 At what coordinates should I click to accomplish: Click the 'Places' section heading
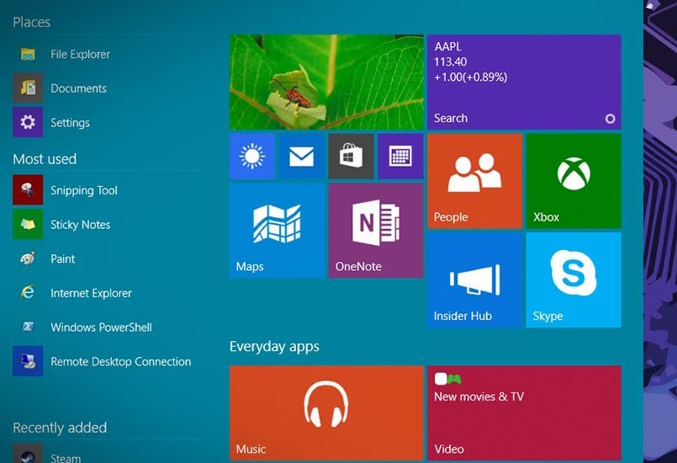click(31, 22)
